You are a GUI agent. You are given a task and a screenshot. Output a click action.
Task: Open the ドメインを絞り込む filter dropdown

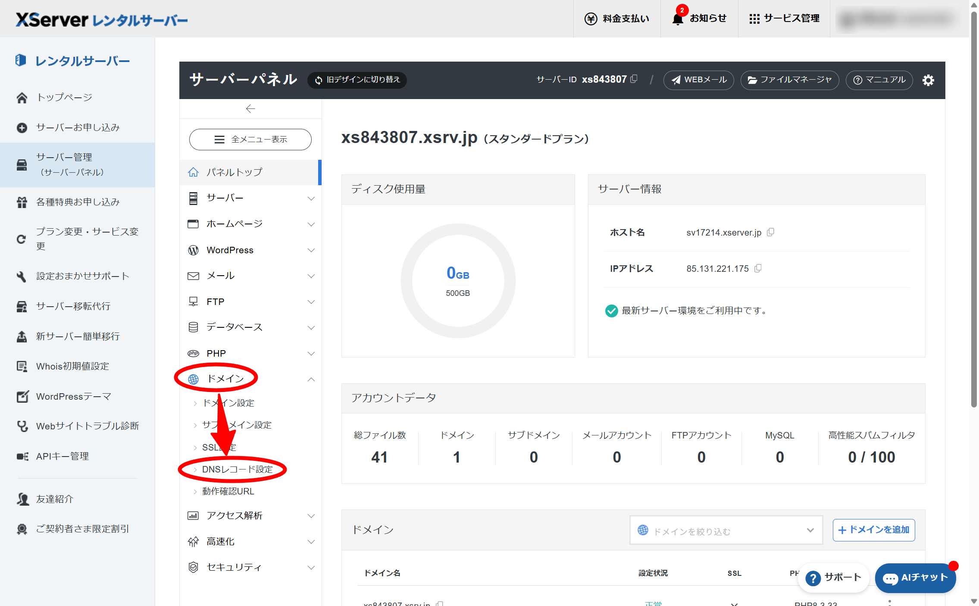pos(726,530)
